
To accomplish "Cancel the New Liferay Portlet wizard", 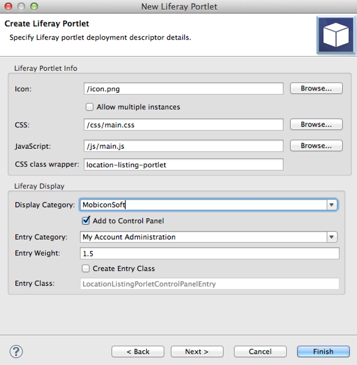I will pos(260,351).
